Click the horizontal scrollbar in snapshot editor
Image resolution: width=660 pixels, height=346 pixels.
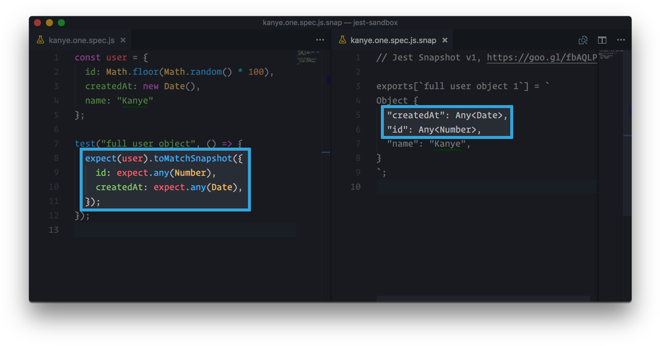coord(483,299)
